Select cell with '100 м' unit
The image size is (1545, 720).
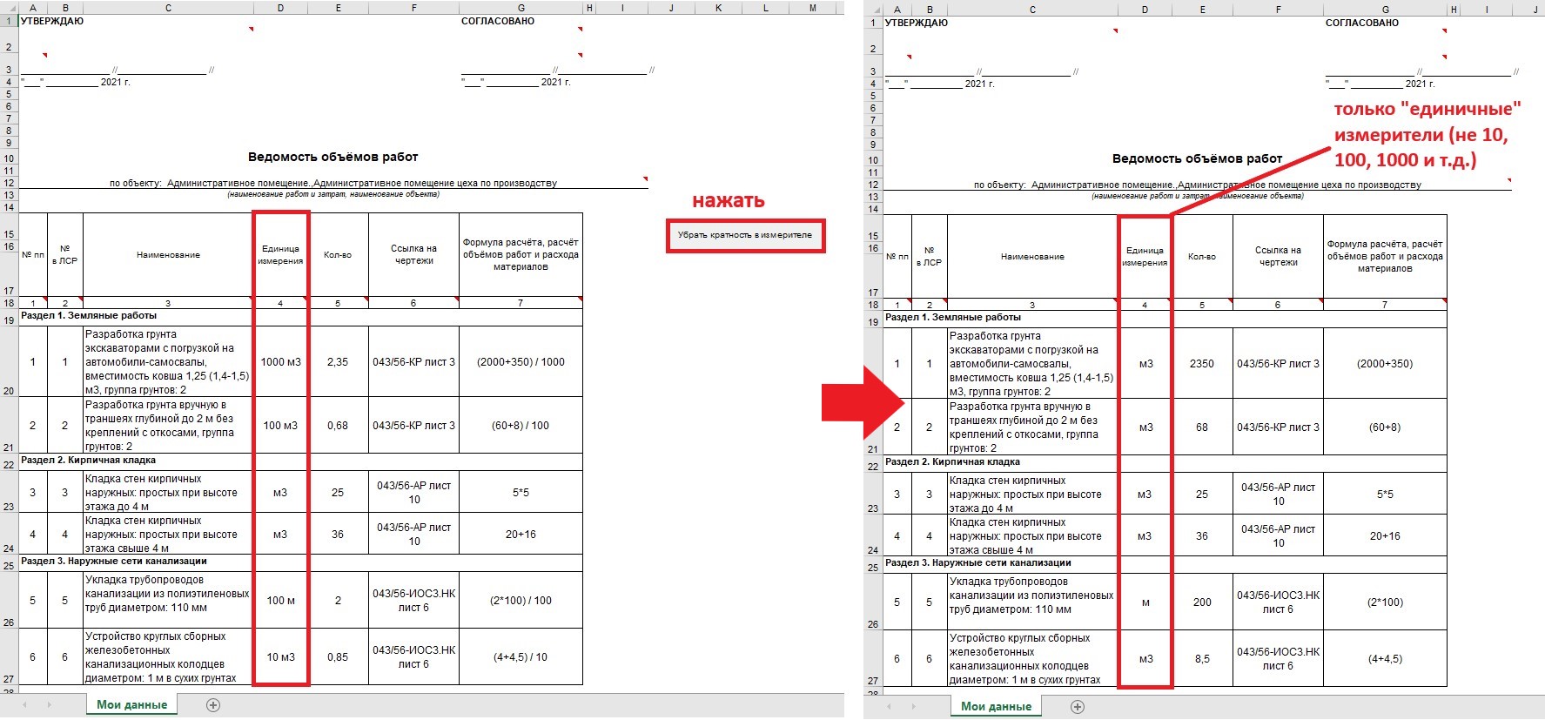coord(280,601)
